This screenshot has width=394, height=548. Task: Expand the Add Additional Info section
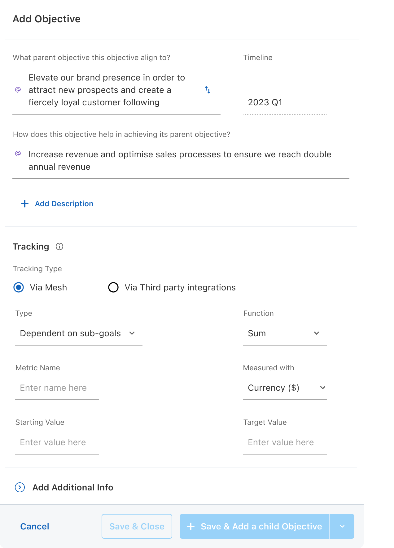click(73, 487)
